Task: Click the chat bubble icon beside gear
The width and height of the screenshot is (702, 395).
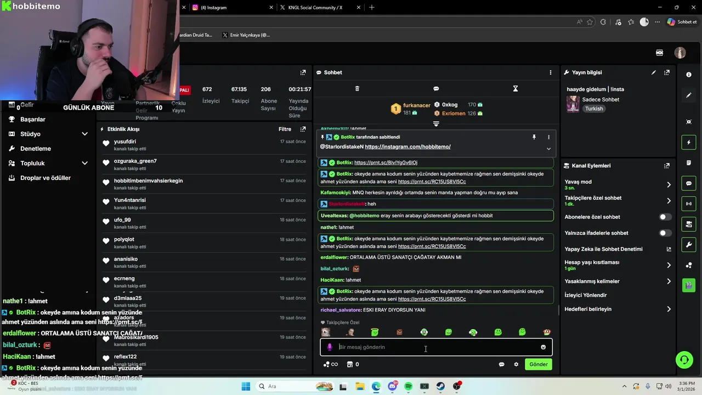Action: [x=501, y=364]
